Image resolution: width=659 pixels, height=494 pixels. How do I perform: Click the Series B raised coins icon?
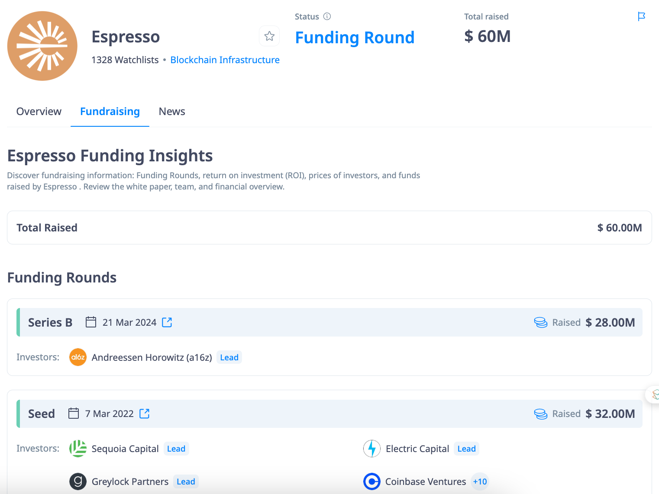click(541, 323)
